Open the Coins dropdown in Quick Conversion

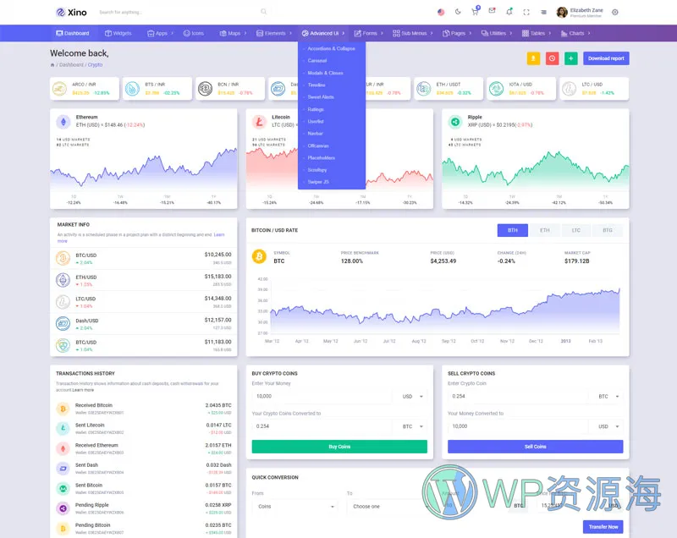[294, 506]
